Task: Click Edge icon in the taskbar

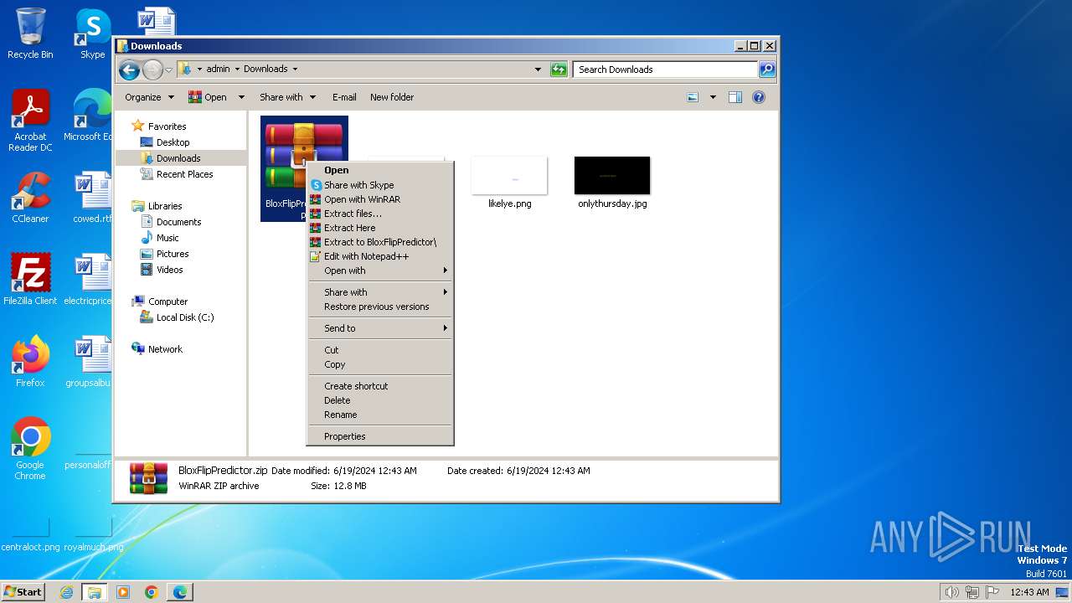Action: click(179, 592)
